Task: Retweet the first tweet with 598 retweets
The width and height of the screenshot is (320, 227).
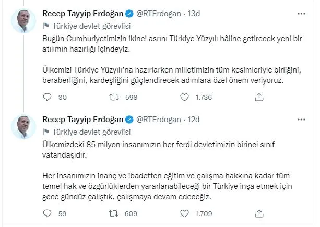Action: (x=119, y=97)
